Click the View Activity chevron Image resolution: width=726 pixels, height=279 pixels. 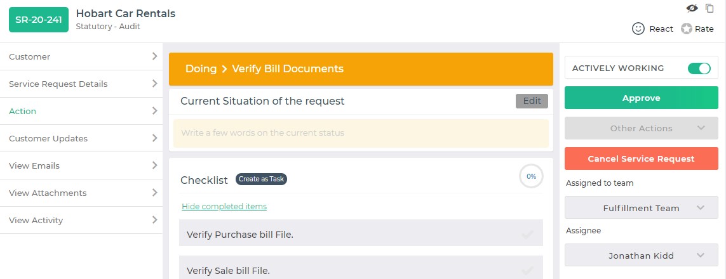tap(154, 220)
